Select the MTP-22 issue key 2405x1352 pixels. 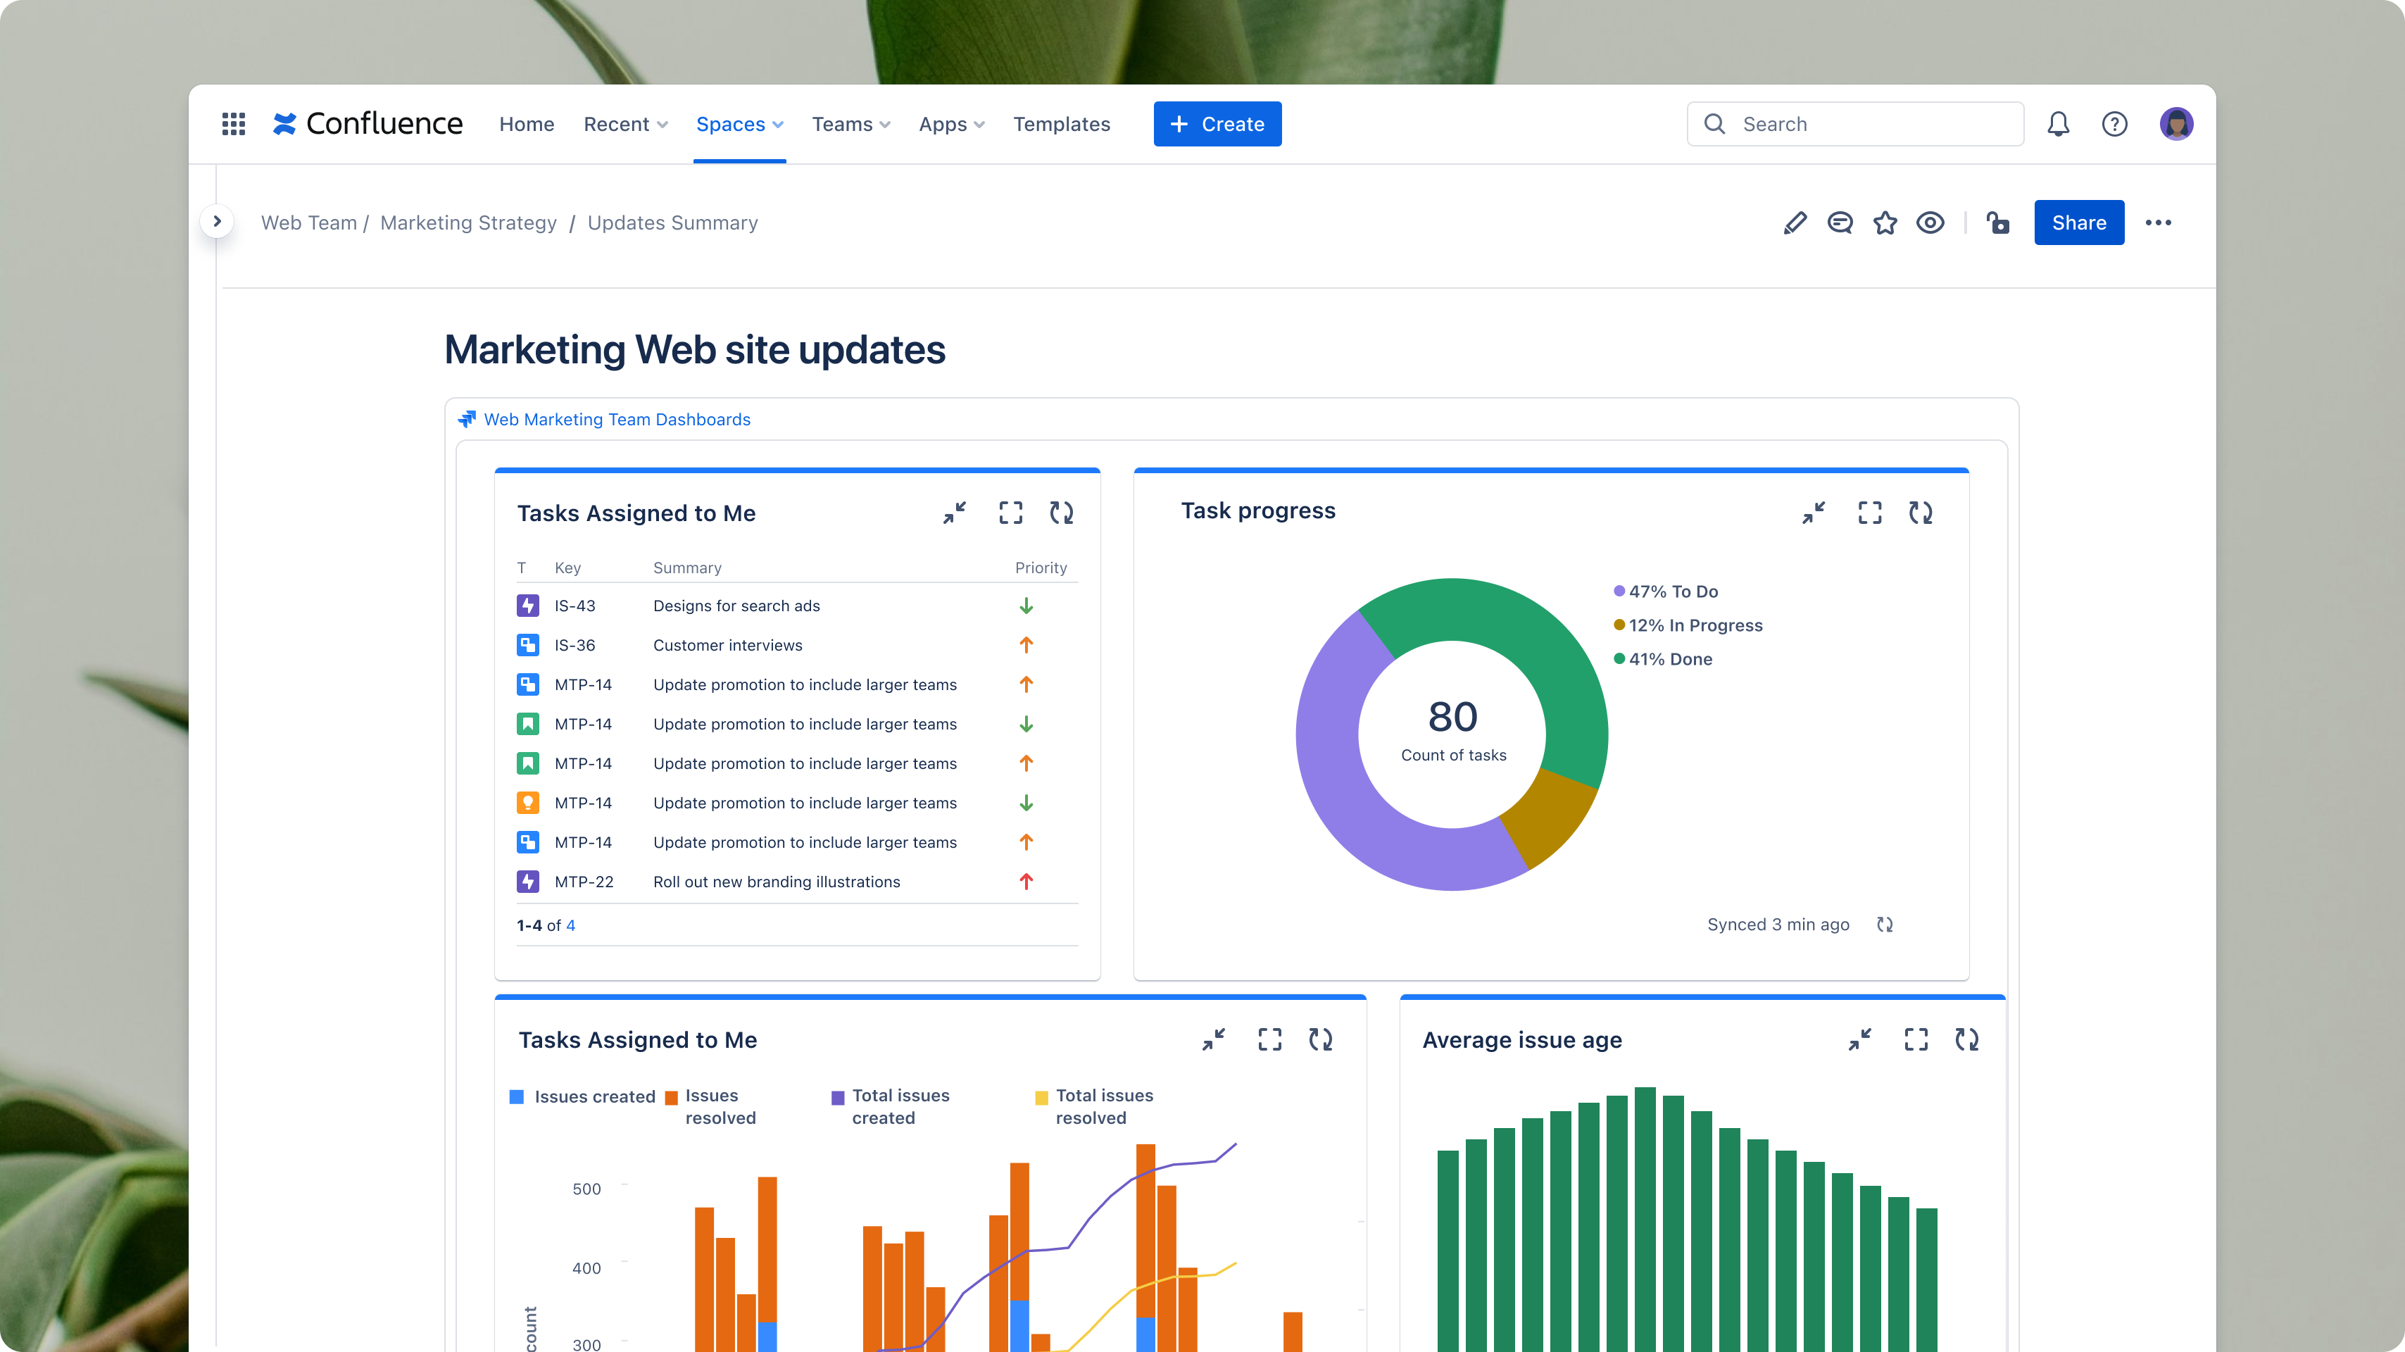pos(584,882)
